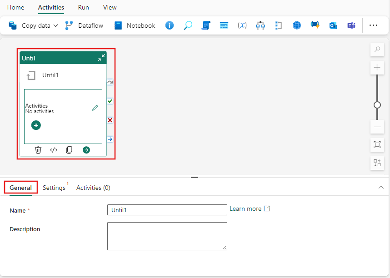Viewport: 390px width, 278px height.
Task: Add a Set variable activity
Action: 242,25
